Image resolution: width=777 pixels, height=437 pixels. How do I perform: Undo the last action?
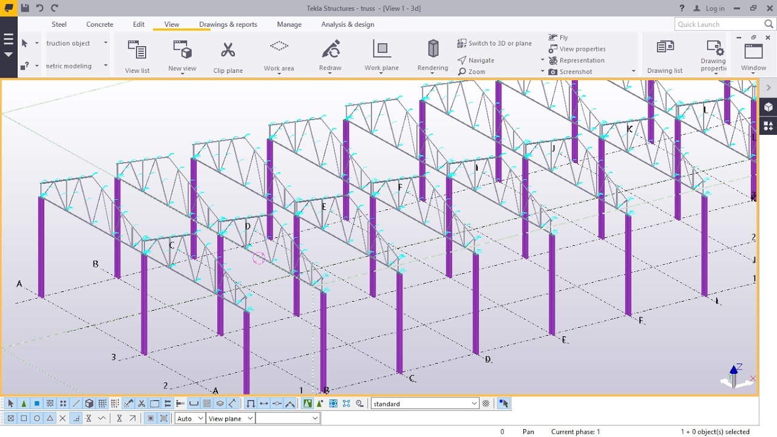pos(40,8)
